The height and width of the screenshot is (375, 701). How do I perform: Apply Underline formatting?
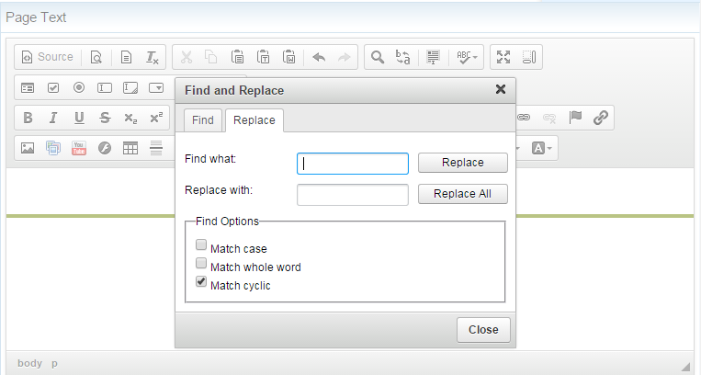pos(79,118)
